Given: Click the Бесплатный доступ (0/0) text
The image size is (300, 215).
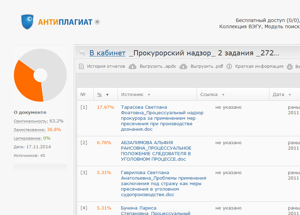Looking at the screenshot, I should coord(268,20).
